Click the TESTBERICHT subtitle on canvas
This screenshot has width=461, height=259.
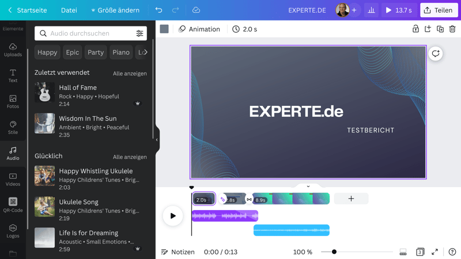point(371,130)
